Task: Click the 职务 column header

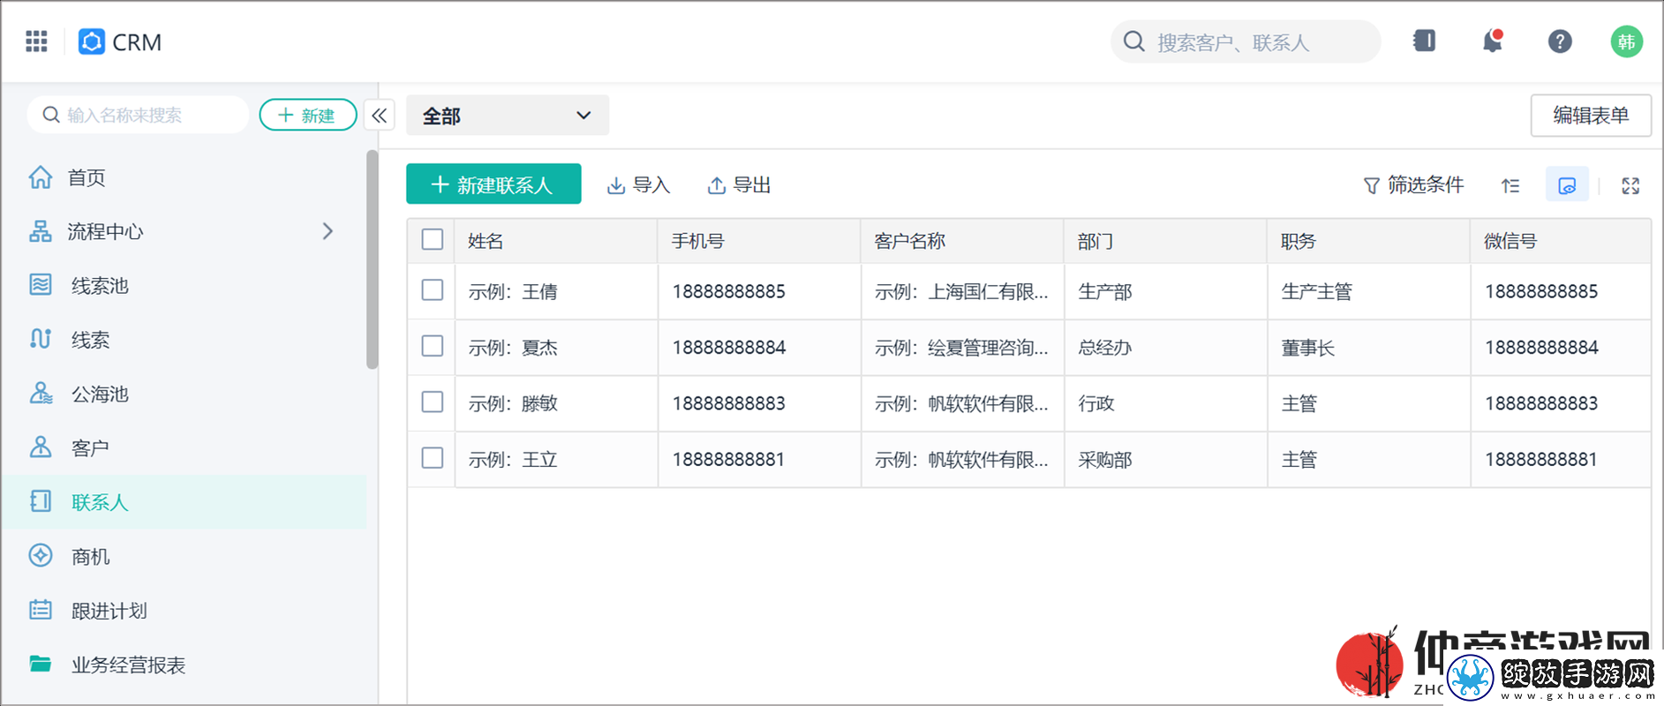Action: 1368,241
